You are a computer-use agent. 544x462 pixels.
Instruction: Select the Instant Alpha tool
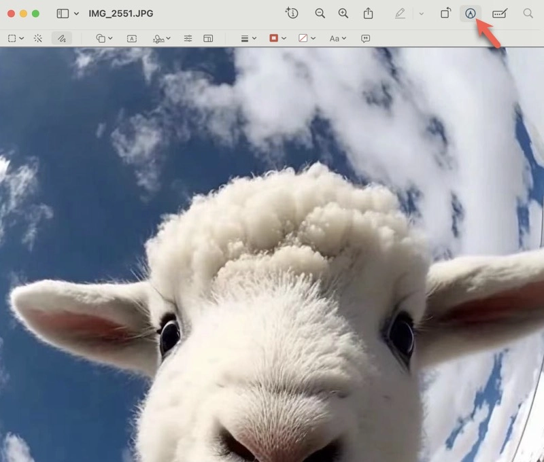[39, 38]
